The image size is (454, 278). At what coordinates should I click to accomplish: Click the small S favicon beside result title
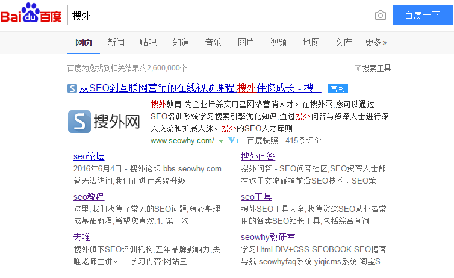coord(72,88)
